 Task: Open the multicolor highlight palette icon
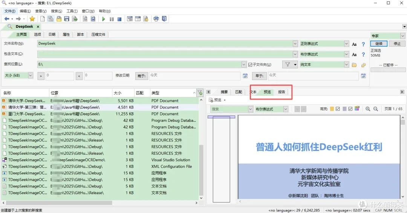[357, 109]
